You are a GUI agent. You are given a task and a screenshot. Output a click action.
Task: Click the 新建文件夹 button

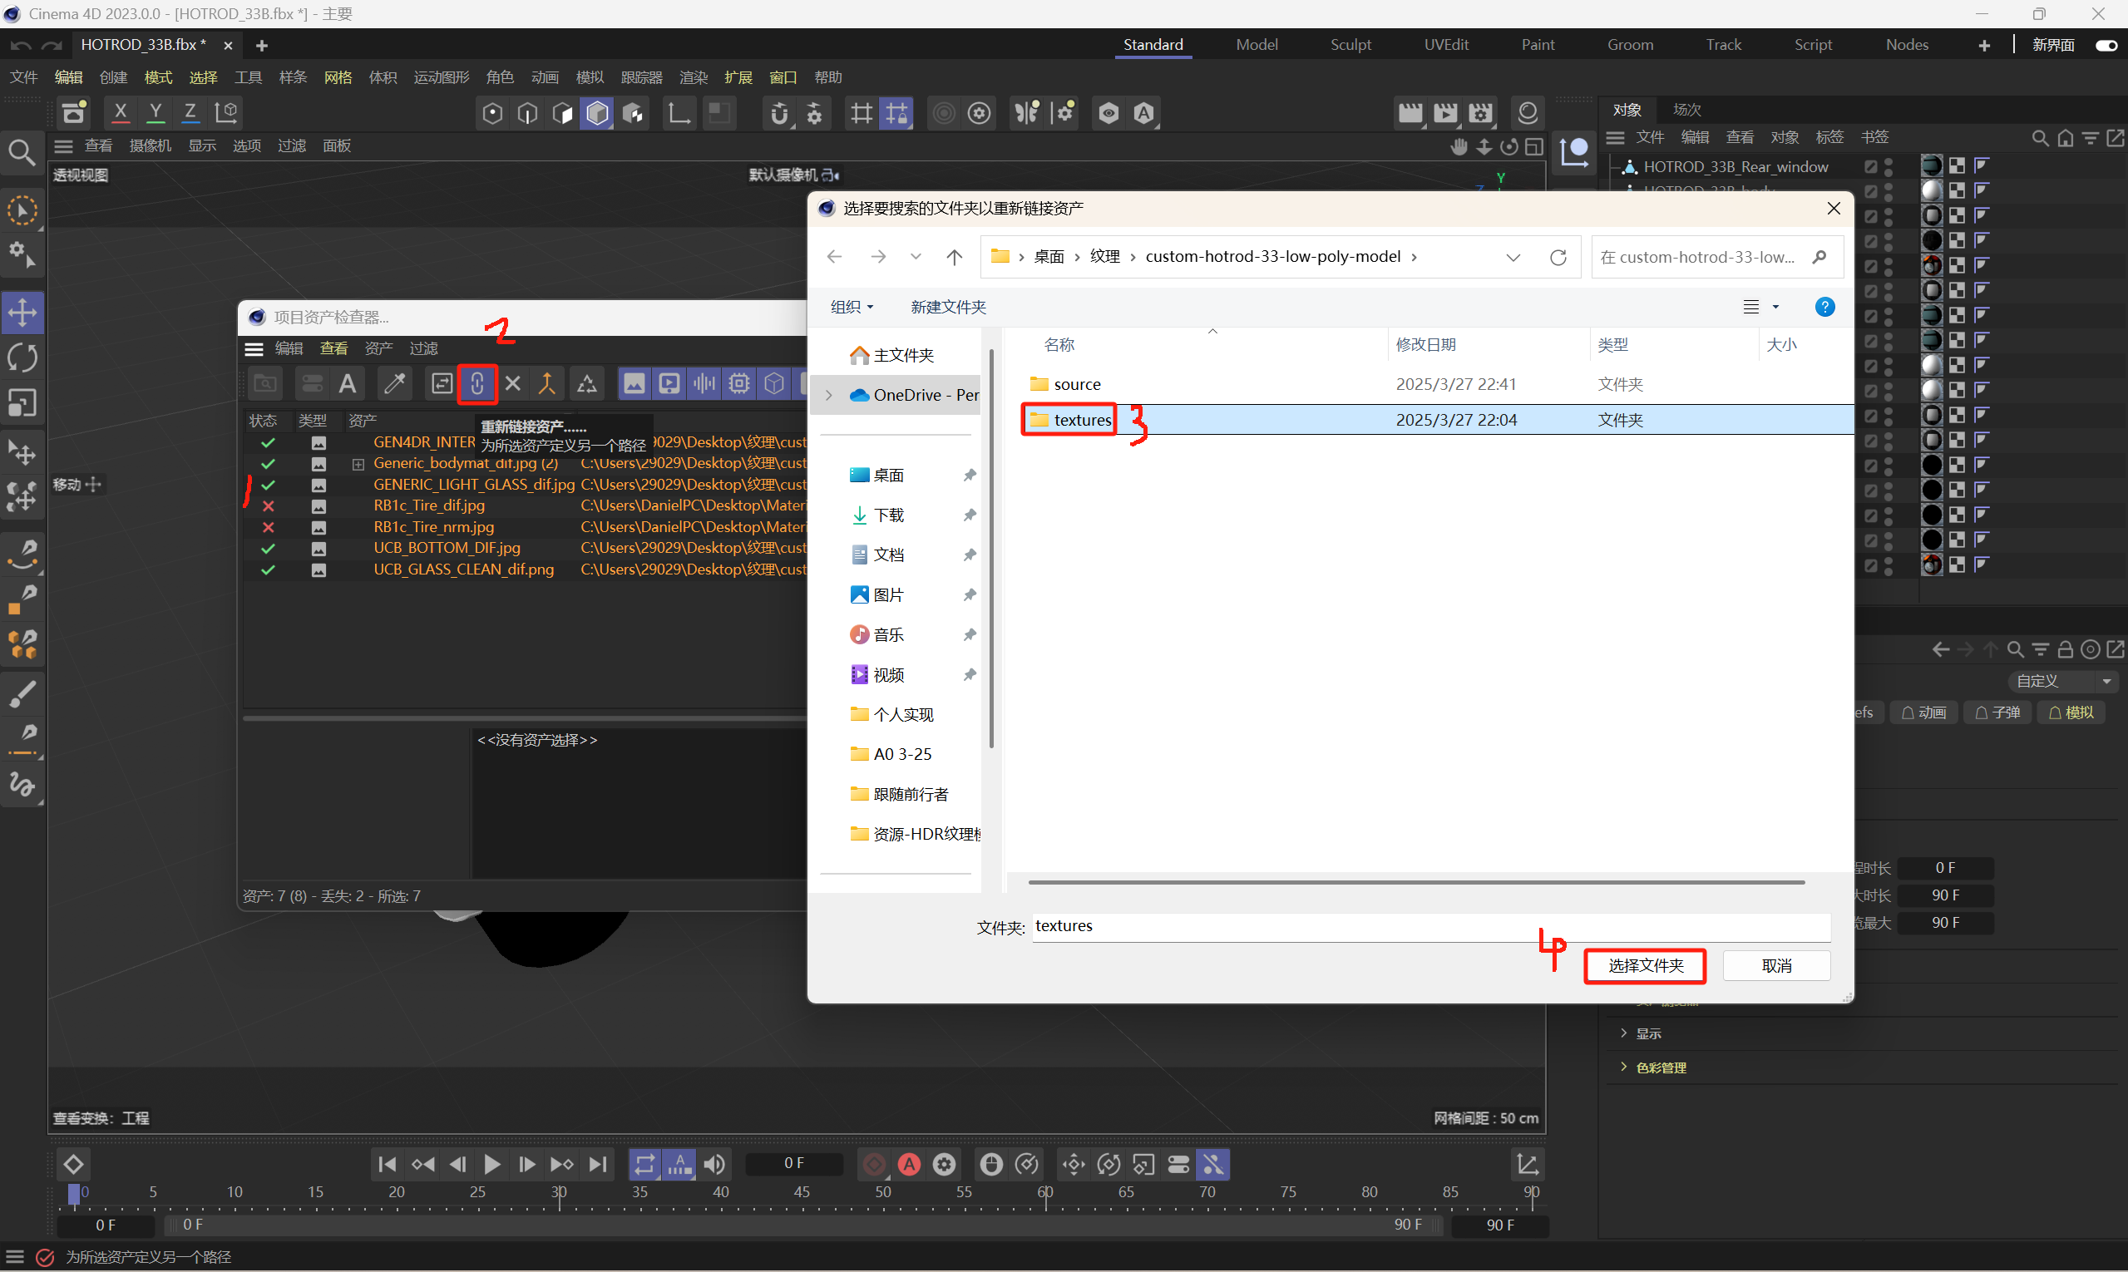point(947,307)
